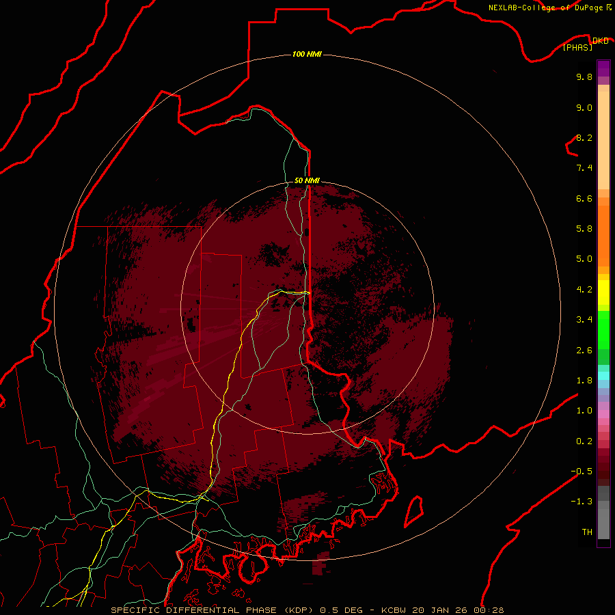Click the peach segment of the color bar
Screen dimensions: 615x615
click(x=603, y=137)
